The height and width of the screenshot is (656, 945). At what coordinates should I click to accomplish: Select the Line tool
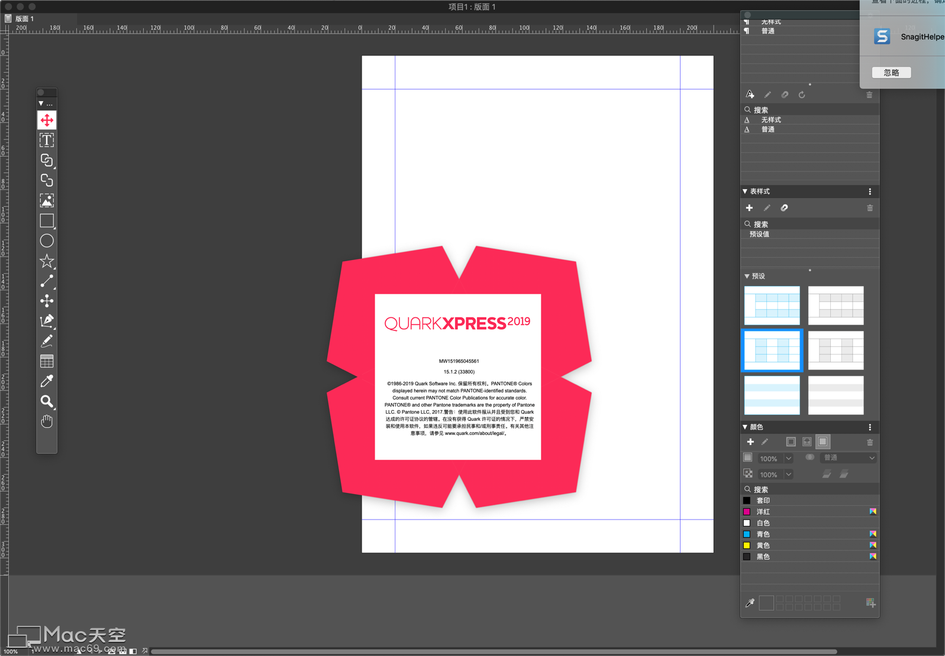click(47, 281)
